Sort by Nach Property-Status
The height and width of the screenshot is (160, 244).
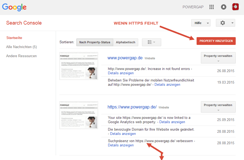coord(95,42)
